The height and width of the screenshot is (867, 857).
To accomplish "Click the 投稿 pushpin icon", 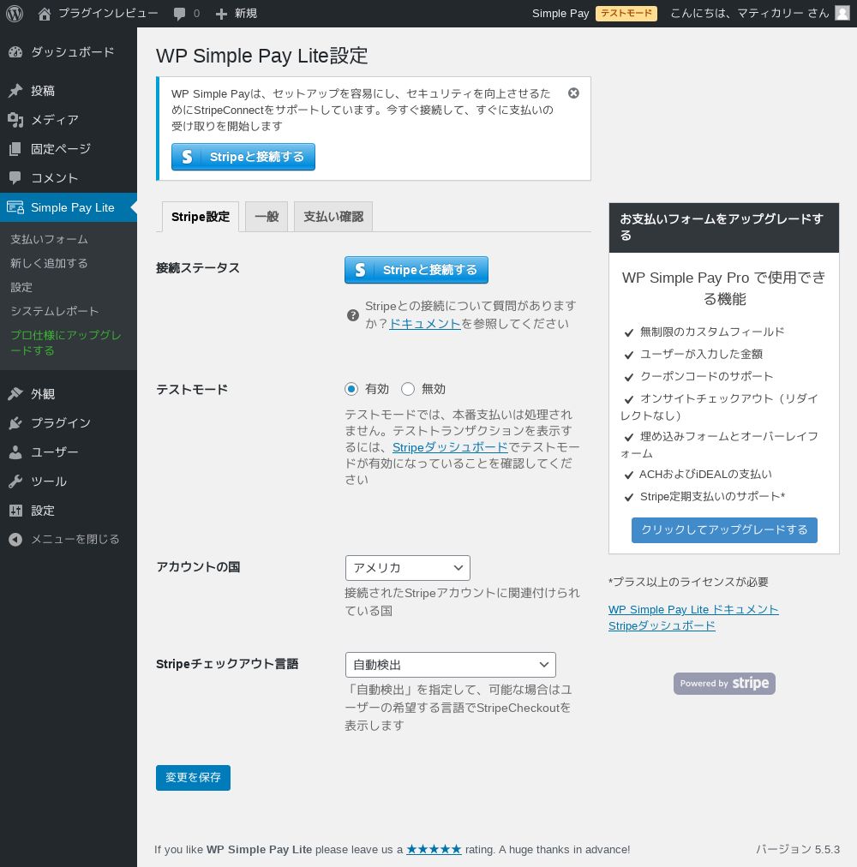I will pyautogui.click(x=15, y=91).
